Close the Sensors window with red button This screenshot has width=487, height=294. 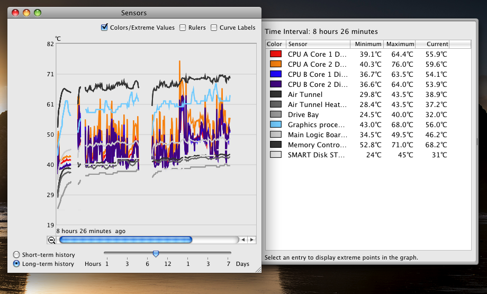(15, 13)
